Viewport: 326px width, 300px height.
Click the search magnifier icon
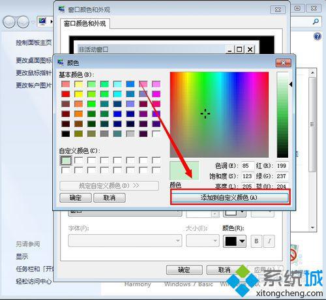click(316, 22)
